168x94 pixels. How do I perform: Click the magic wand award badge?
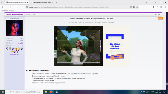(x=11, y=52)
